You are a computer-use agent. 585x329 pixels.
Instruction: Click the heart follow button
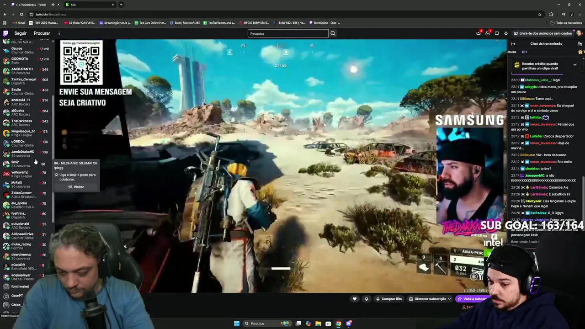pyautogui.click(x=354, y=299)
